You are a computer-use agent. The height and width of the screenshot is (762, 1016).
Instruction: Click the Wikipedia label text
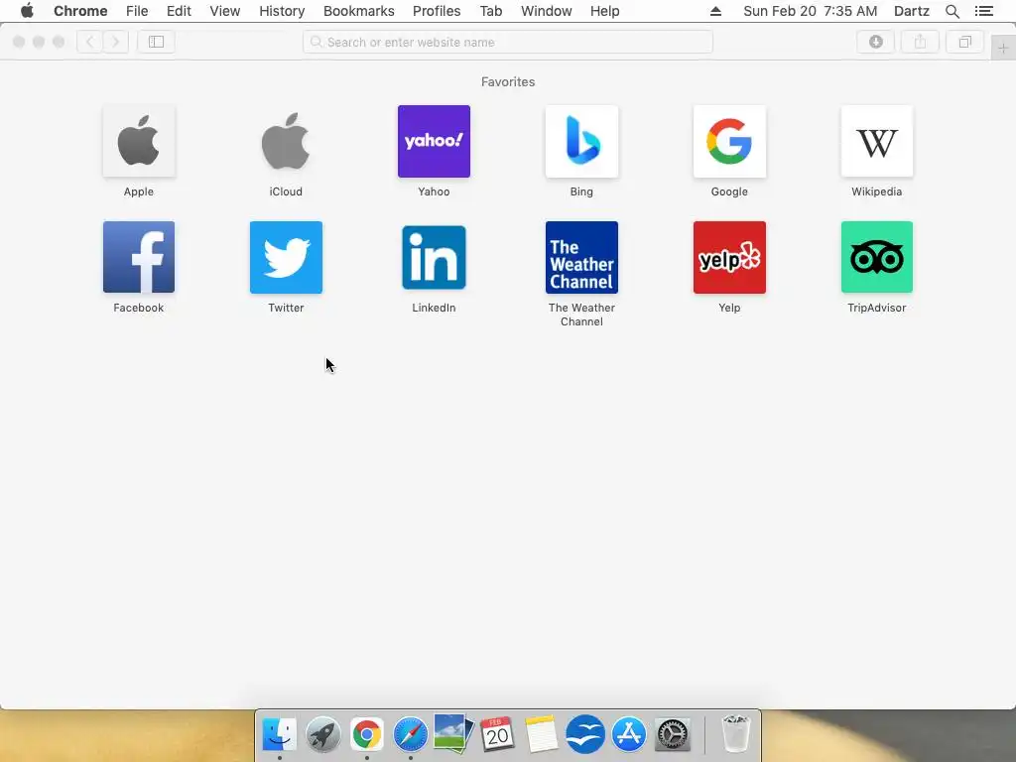[x=877, y=191]
